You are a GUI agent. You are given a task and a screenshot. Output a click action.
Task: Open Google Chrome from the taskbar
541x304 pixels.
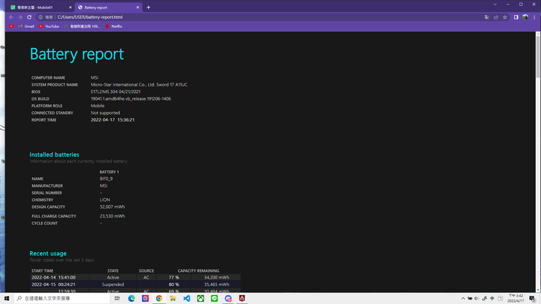click(159, 298)
